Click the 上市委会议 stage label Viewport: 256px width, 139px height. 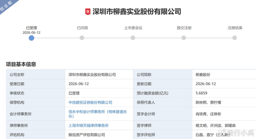(x=133, y=28)
